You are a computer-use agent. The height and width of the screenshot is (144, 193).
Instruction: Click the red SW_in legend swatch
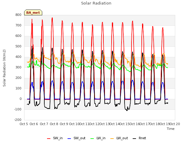(49, 139)
